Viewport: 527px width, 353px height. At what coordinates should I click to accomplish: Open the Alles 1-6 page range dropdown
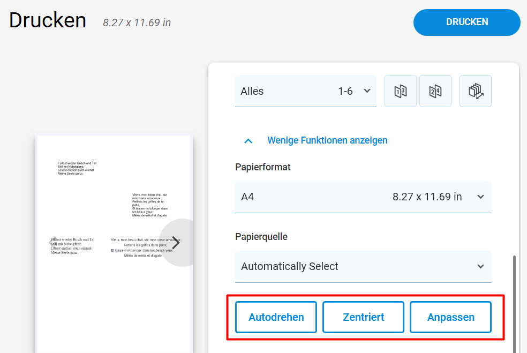click(305, 91)
